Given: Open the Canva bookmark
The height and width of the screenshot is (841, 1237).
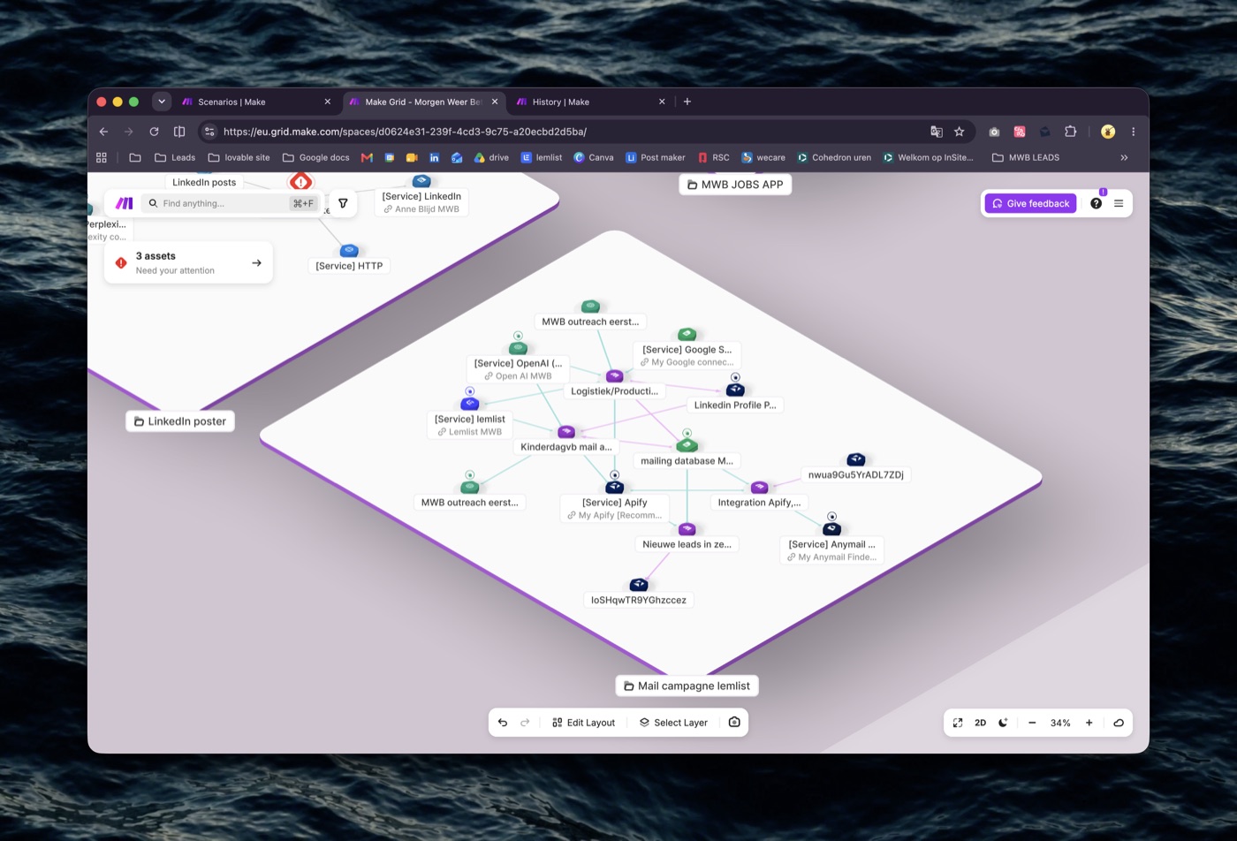Looking at the screenshot, I should 593,157.
